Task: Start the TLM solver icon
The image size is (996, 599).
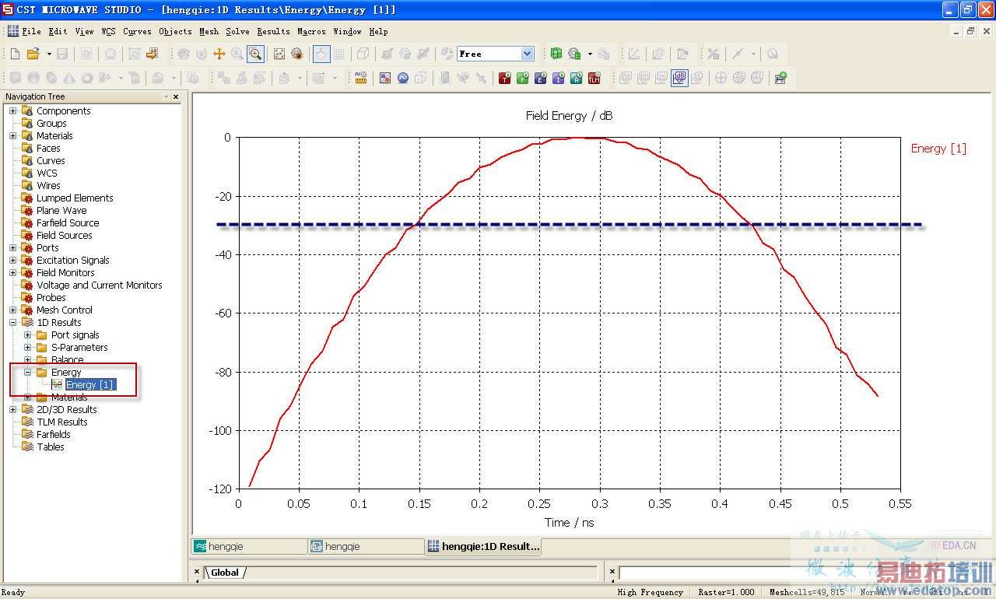Action: pyautogui.click(x=594, y=78)
